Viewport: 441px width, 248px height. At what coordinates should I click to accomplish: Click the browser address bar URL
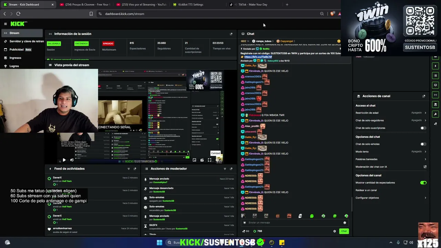(x=125, y=14)
